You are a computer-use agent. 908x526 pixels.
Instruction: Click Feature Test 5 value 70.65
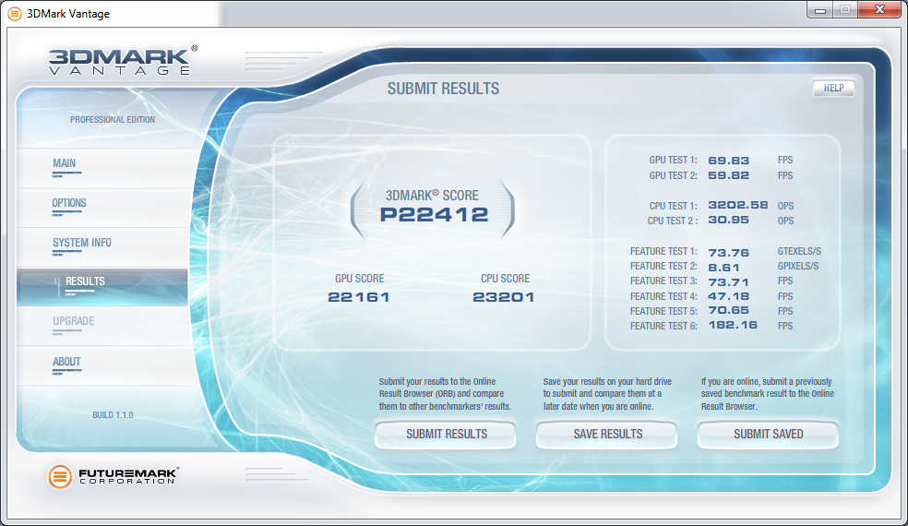point(728,310)
